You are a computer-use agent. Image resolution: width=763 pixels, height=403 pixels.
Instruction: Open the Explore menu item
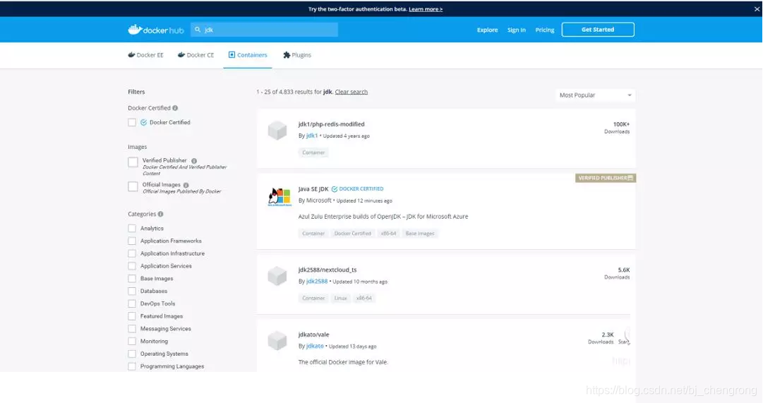[487, 30]
